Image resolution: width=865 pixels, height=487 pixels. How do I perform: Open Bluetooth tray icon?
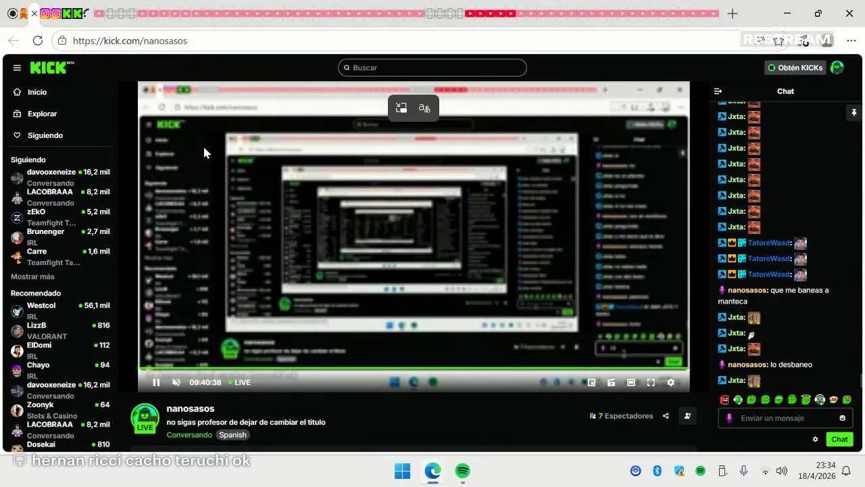coord(657,471)
